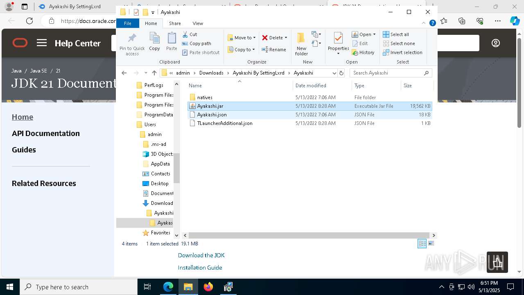
Task: Select the natives folder
Action: pyautogui.click(x=309, y=98)
